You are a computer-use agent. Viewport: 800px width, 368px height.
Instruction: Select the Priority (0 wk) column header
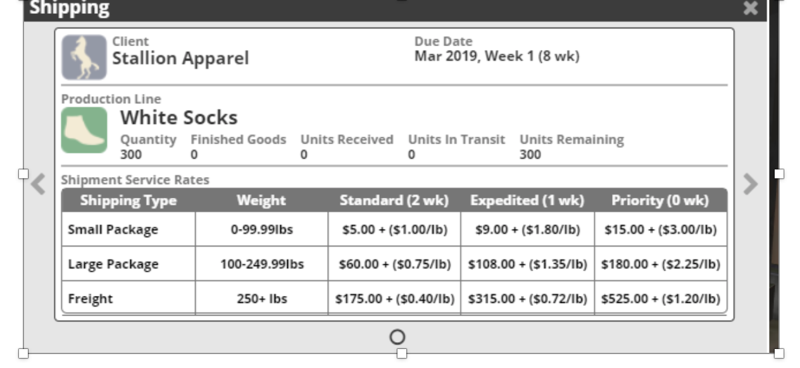click(660, 200)
